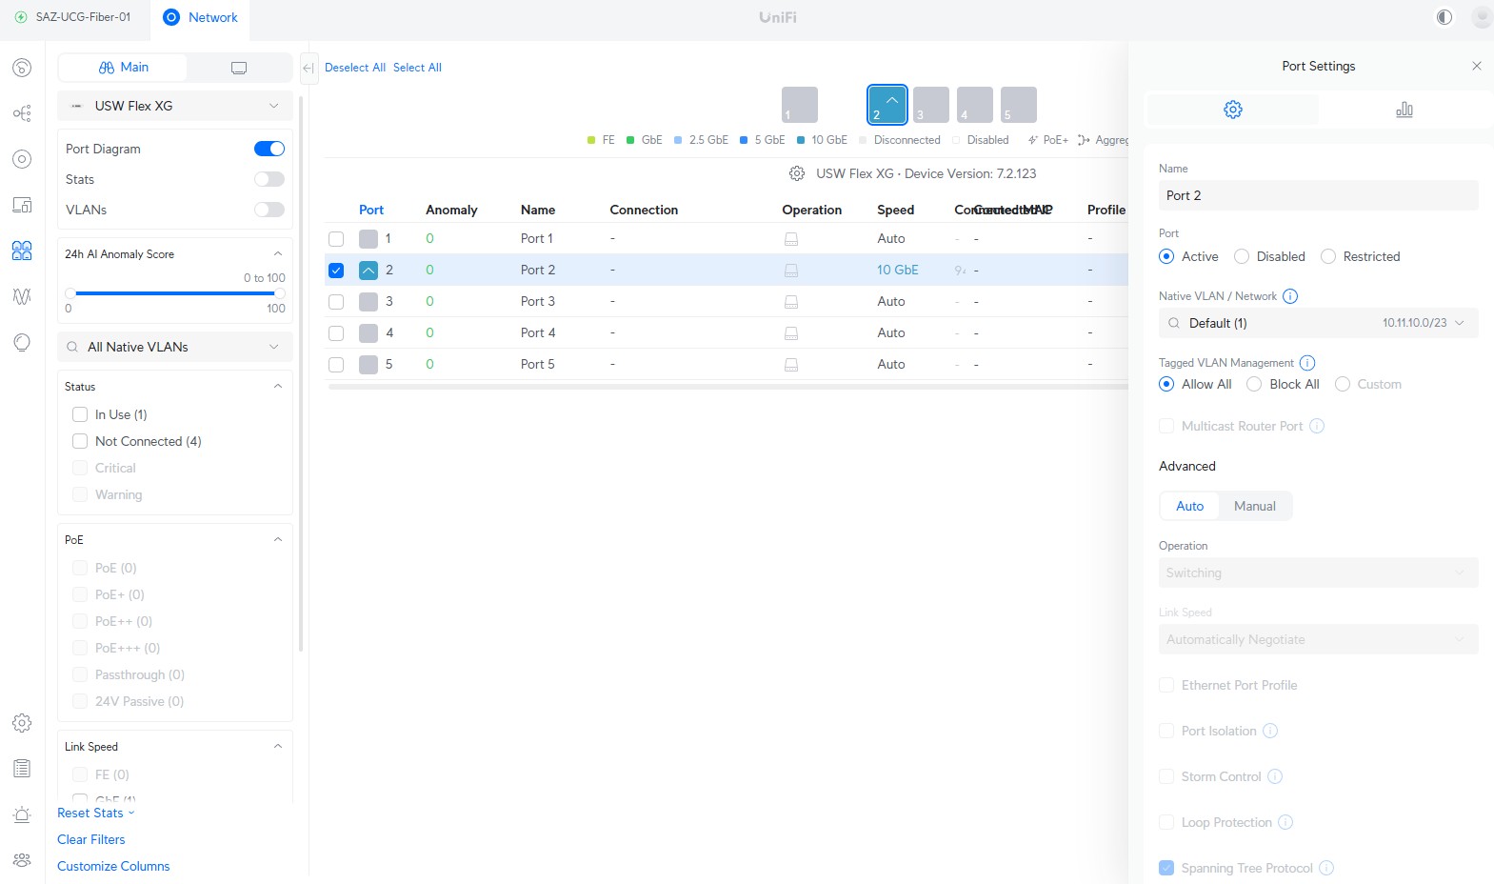Click the Tagged VLAN Management info icon
Viewport: 1494px width, 884px height.
pos(1307,363)
